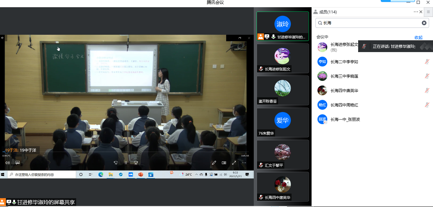Screen dimensions: 433x207
Task: Click the weather 24°C taskbar widget
Action: (x=186, y=175)
